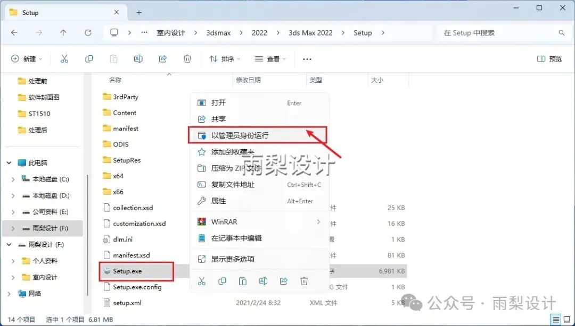The width and height of the screenshot is (575, 326).
Task: Click 3ds Max 2022 breadcrumb
Action: point(310,33)
